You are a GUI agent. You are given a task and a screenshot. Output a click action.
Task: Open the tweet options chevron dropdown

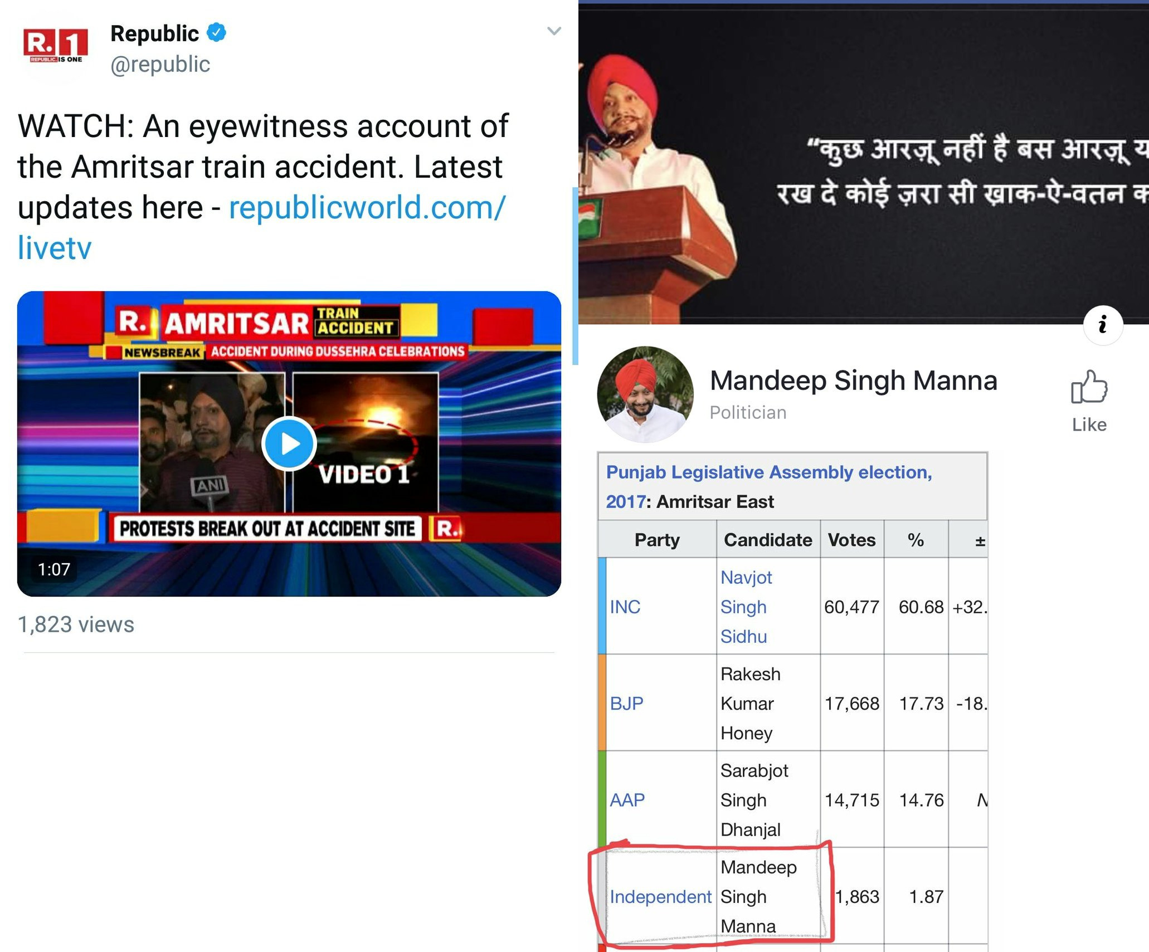point(553,31)
